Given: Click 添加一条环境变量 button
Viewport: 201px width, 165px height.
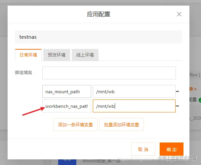Looking at the screenshot, I should click(x=75, y=124).
